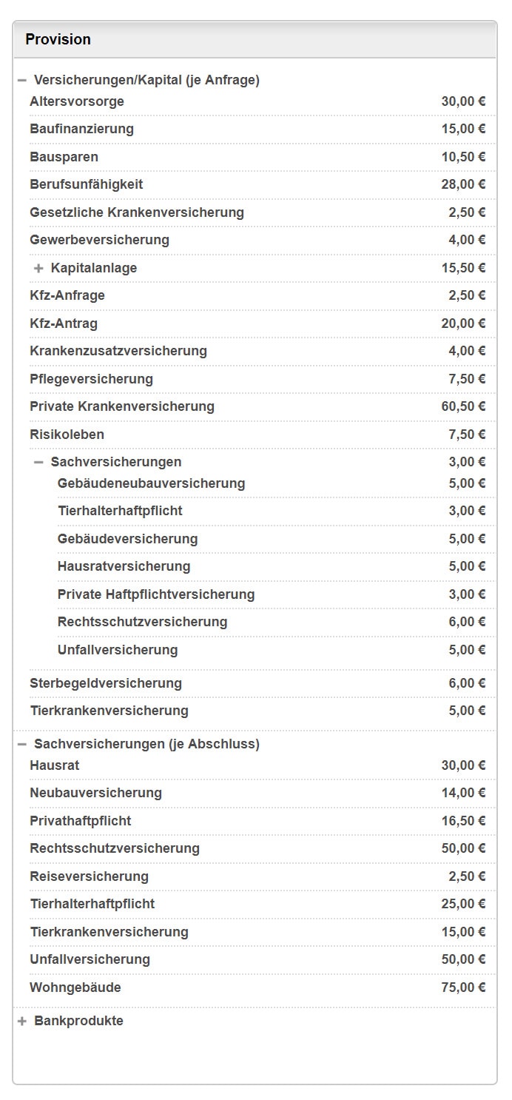Click the Baufinanzierung entry
The width and height of the screenshot is (512, 1100).
point(82,129)
